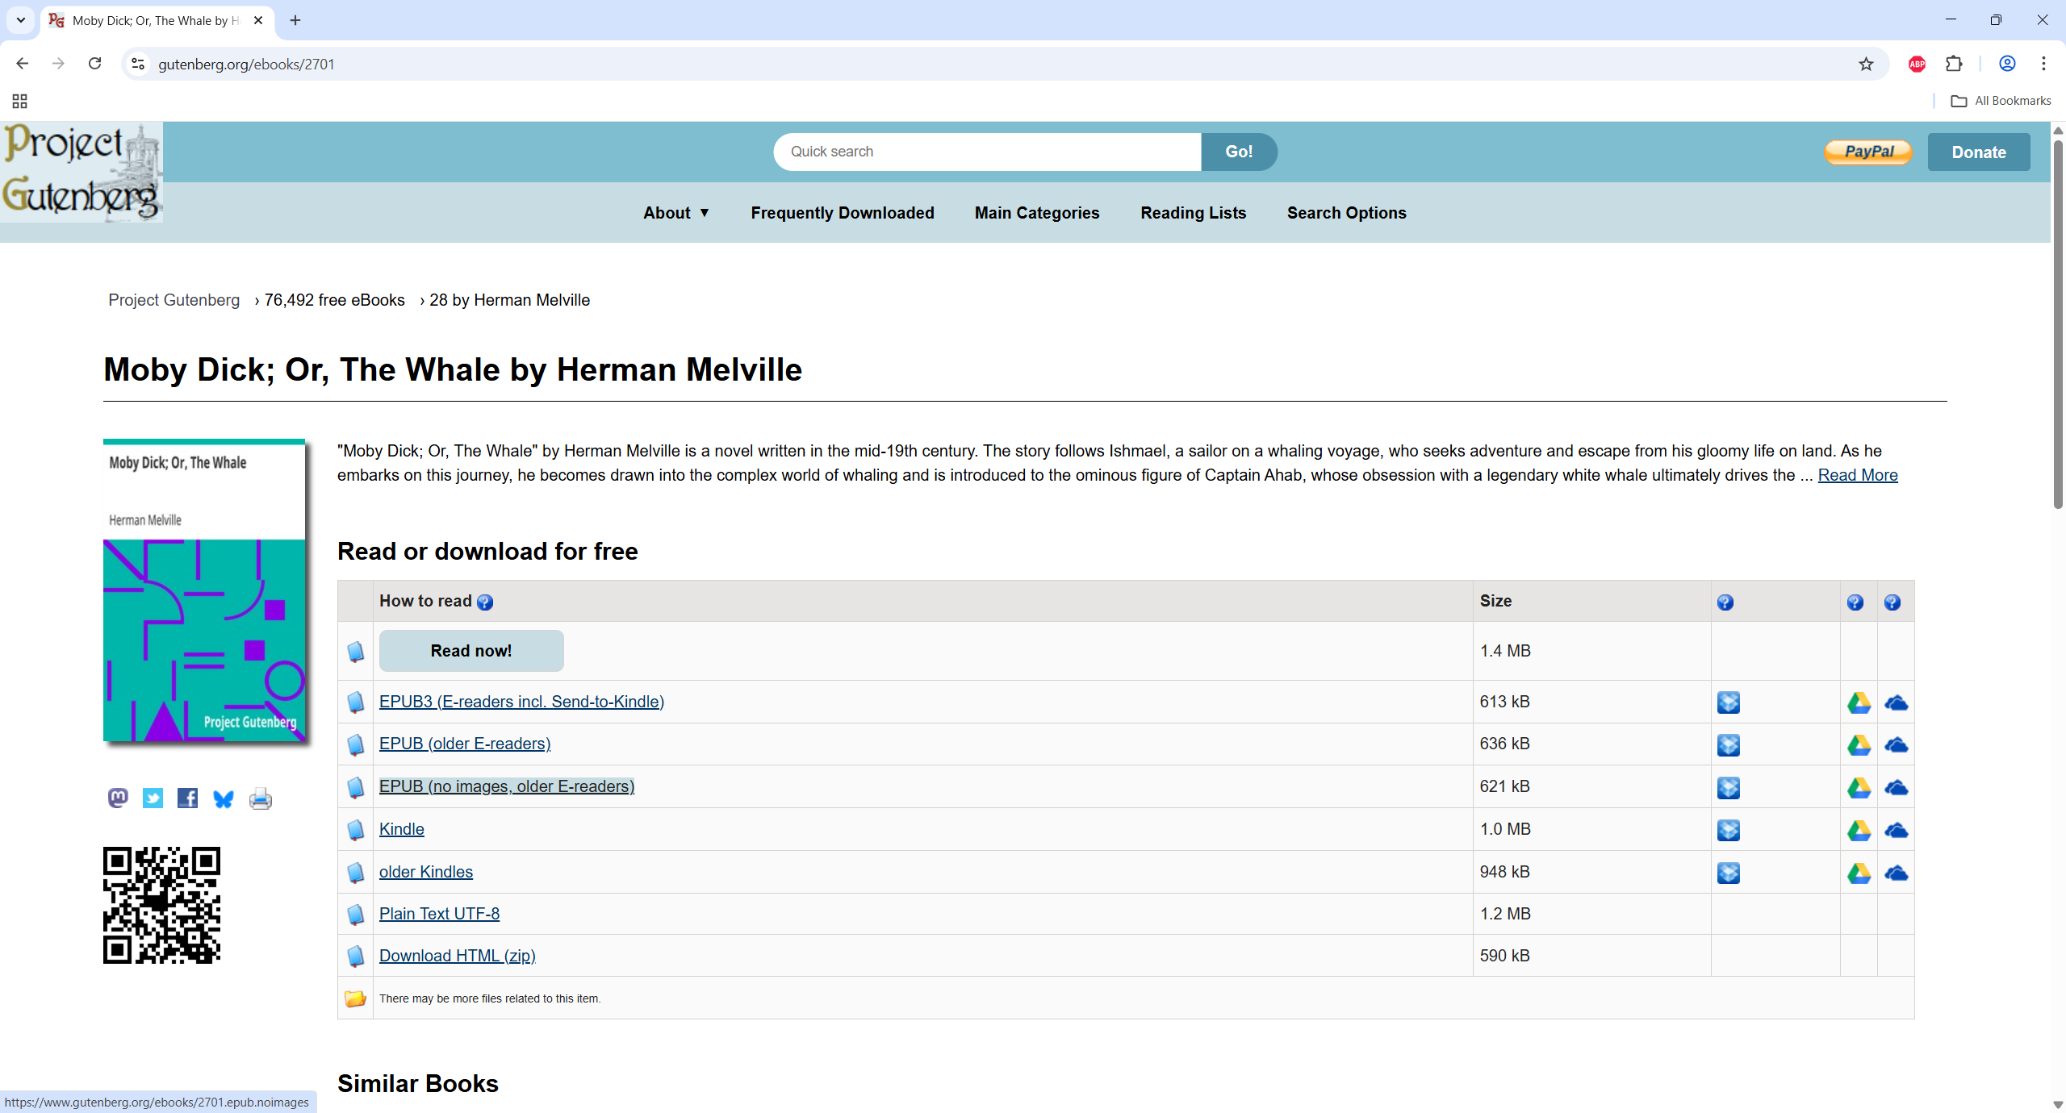The image size is (2066, 1113).
Task: Click the Moby Dick book cover thumbnail
Action: click(x=204, y=590)
